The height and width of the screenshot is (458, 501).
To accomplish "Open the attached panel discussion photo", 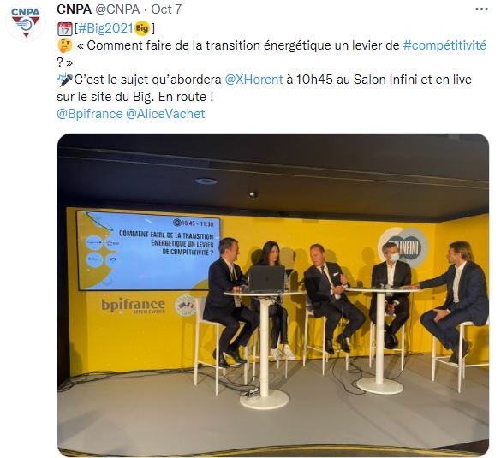I will tap(273, 294).
